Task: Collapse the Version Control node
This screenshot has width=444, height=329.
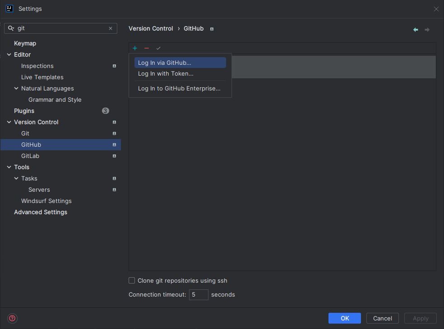Action: pyautogui.click(x=9, y=122)
